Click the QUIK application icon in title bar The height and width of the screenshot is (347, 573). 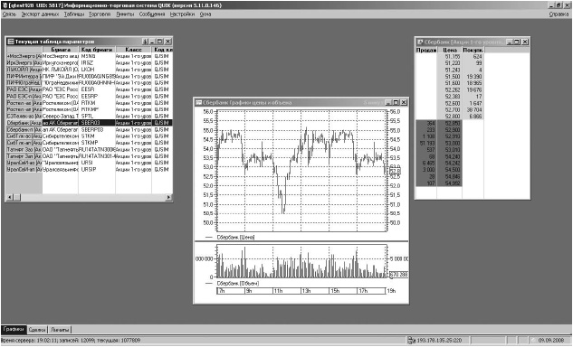pyautogui.click(x=4, y=5)
